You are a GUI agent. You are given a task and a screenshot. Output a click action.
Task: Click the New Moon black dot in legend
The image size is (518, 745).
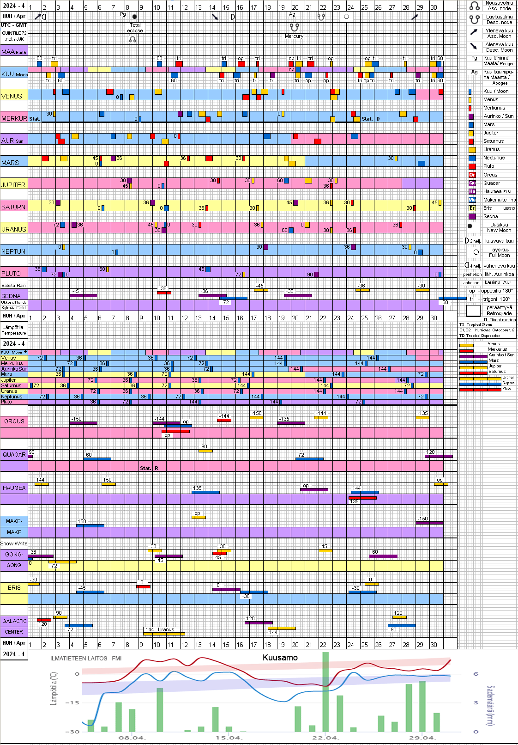(470, 226)
